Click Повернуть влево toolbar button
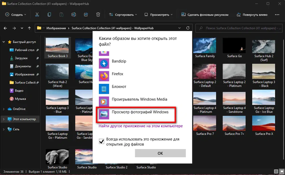 click(x=252, y=15)
